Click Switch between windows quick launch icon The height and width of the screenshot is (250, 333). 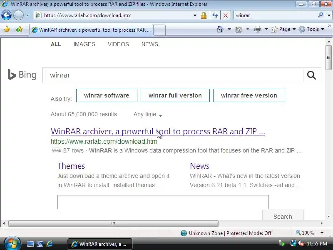pos(40,244)
